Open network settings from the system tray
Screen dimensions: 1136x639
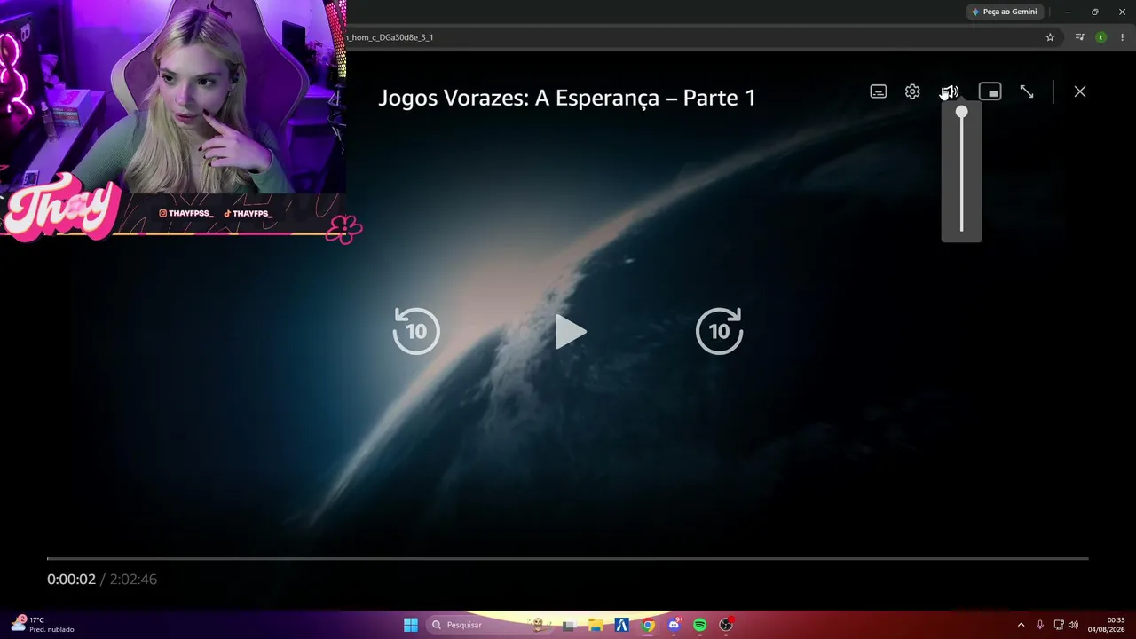1059,625
